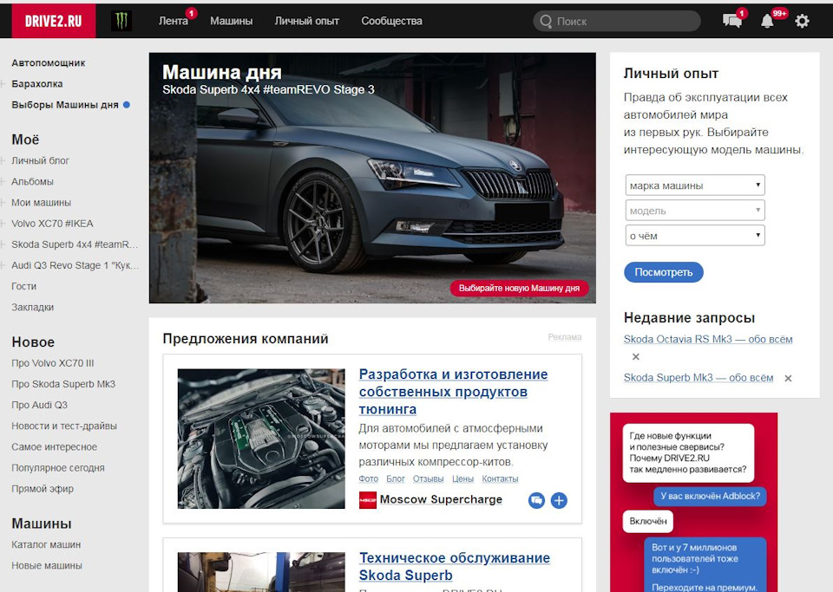Click the Moscow Supercharge company logo
833x592 pixels.
pyautogui.click(x=368, y=500)
